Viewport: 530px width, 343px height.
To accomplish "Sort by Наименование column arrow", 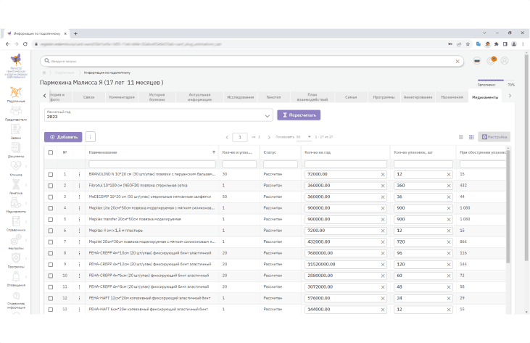I will [214, 152].
